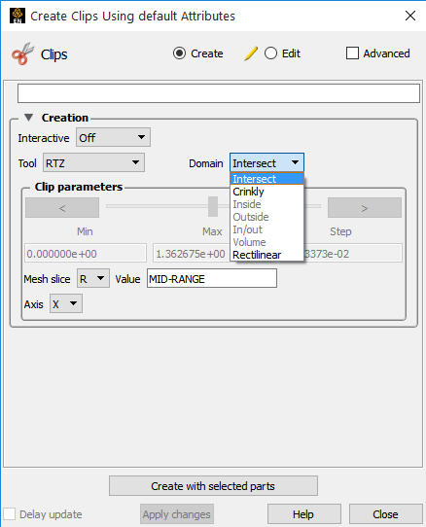This screenshot has height=527, width=426.
Task: Click the EnSight app icon in title bar
Action: click(x=18, y=16)
